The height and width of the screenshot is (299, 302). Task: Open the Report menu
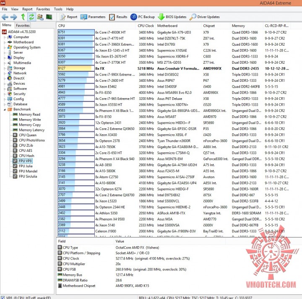(x=27, y=9)
